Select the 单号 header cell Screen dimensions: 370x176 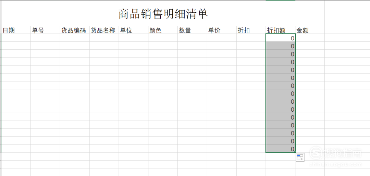[45, 30]
